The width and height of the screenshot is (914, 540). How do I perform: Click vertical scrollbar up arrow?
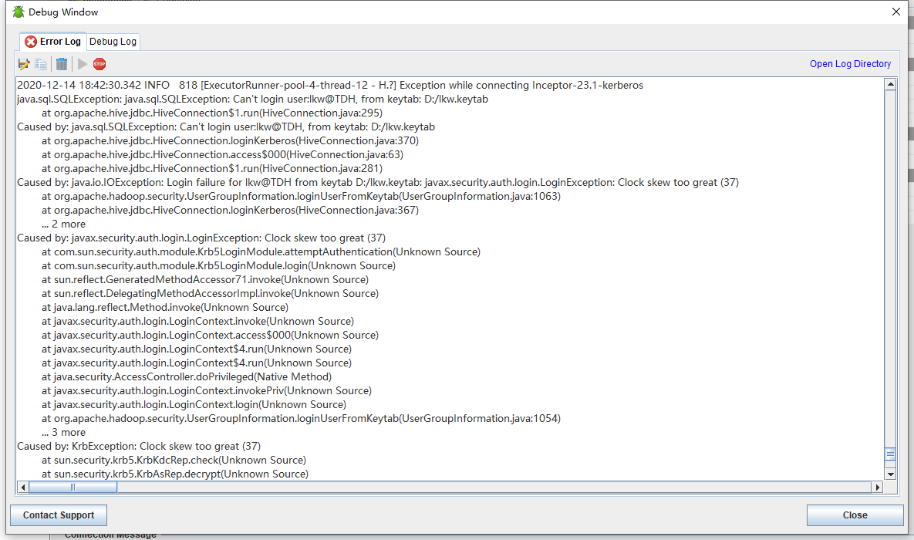point(890,84)
